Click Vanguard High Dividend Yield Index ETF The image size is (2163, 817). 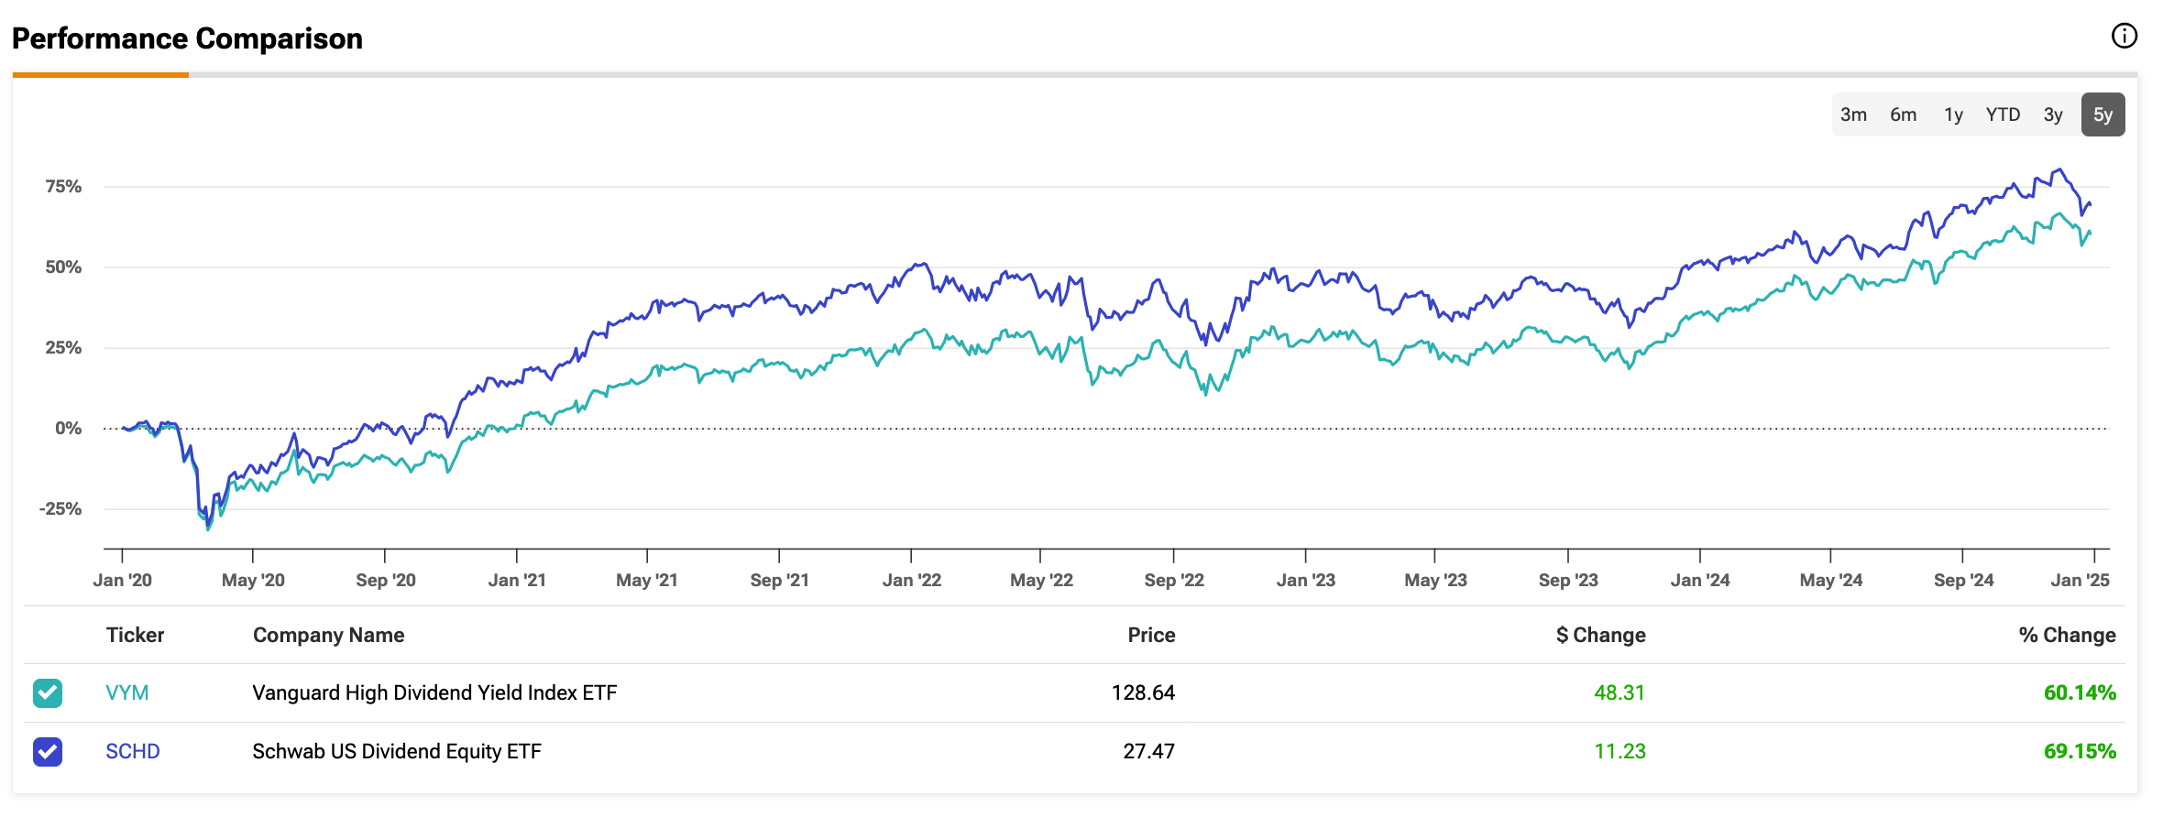[434, 693]
